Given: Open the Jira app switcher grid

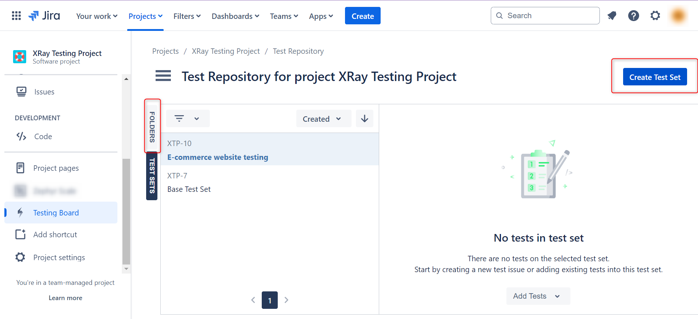Looking at the screenshot, I should coord(16,16).
